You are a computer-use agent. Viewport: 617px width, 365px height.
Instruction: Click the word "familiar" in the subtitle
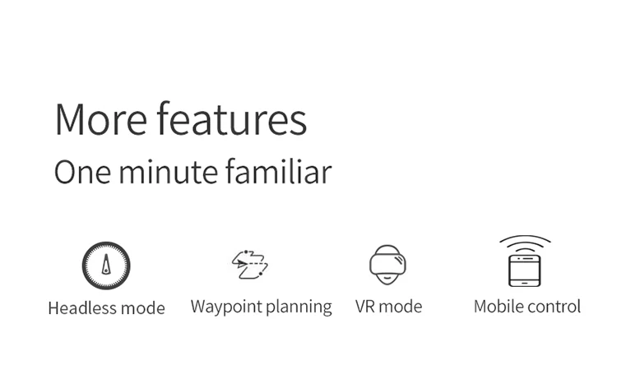pos(279,172)
